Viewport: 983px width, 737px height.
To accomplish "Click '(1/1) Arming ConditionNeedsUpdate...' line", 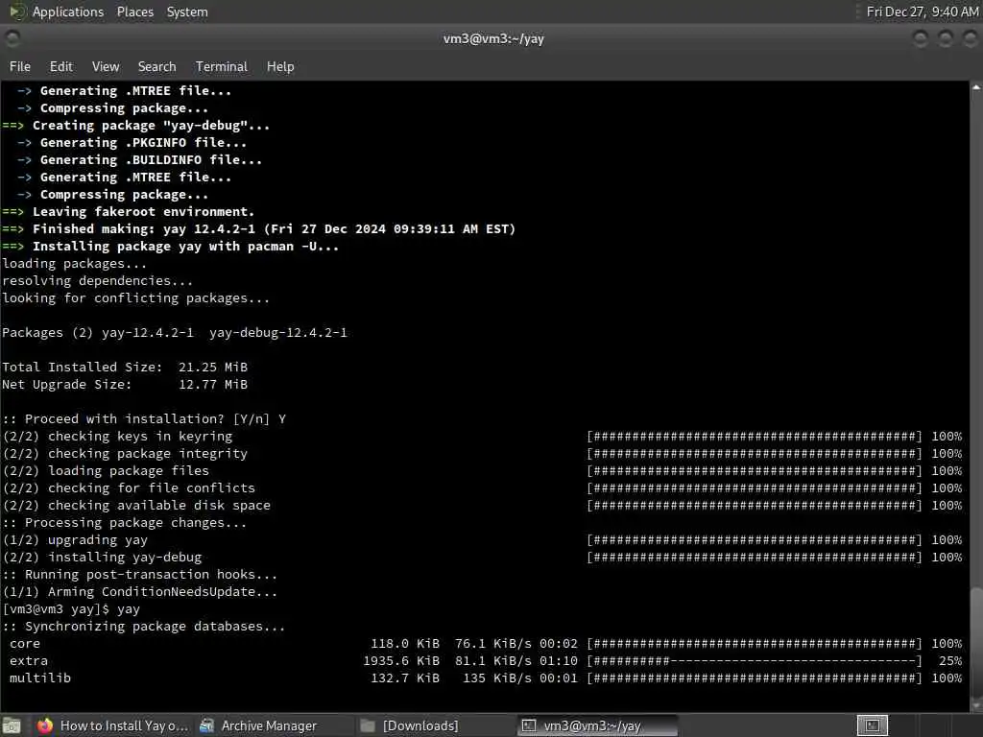I will coord(139,591).
